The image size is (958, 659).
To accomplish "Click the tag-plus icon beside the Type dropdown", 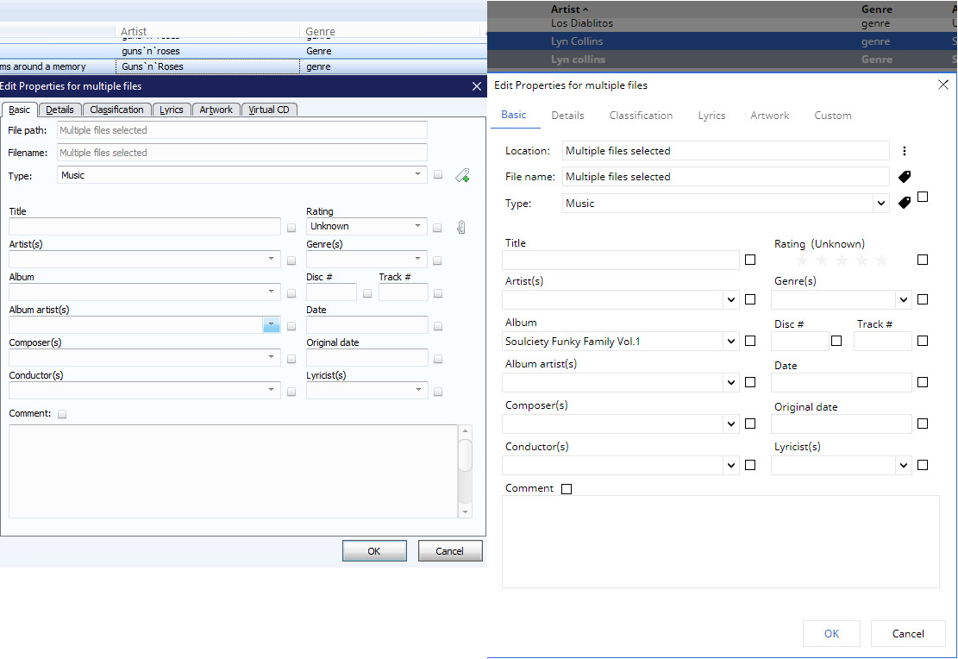I will click(462, 176).
